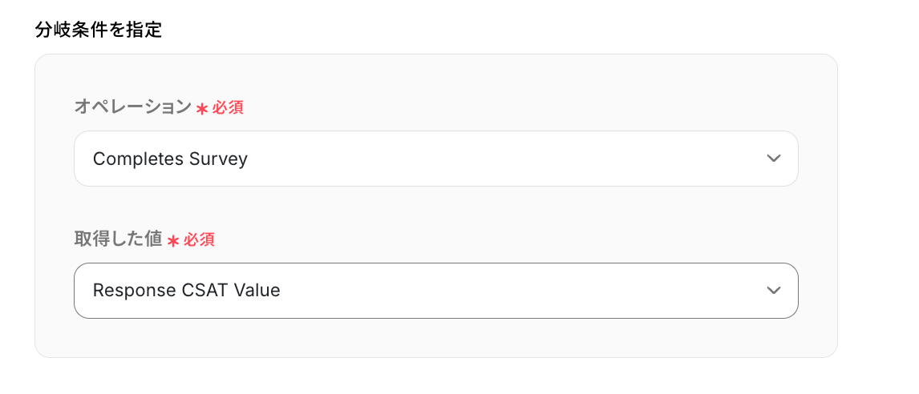This screenshot has height=394, width=919.
Task: Click the chevron in Response CSAT Value field
Action: [x=773, y=291]
